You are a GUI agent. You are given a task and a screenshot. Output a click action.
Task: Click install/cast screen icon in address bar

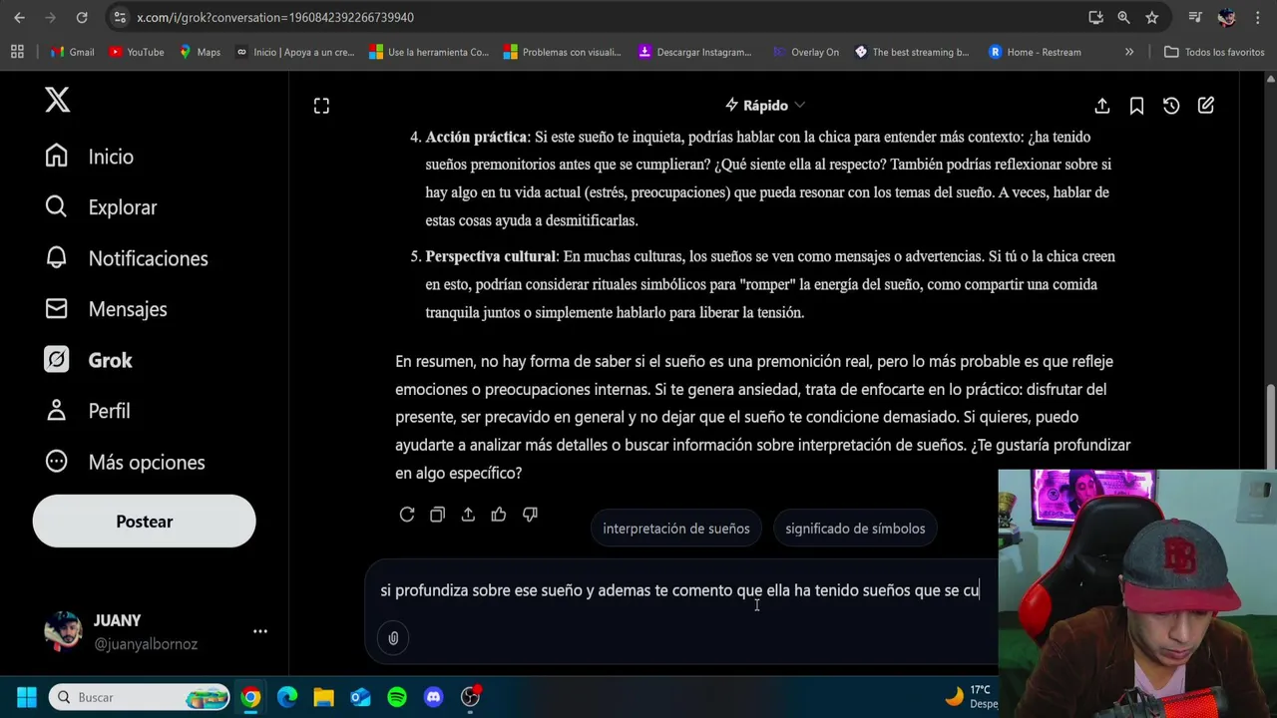[1095, 17]
